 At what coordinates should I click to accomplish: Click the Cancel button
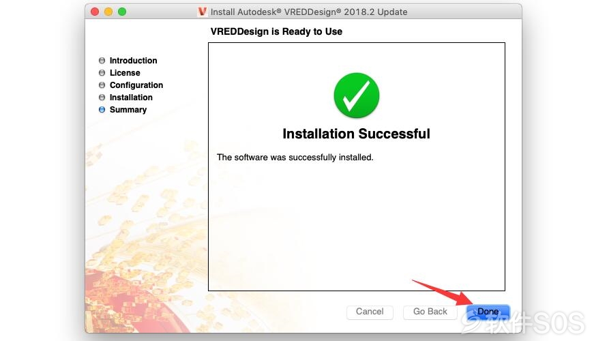coord(370,312)
